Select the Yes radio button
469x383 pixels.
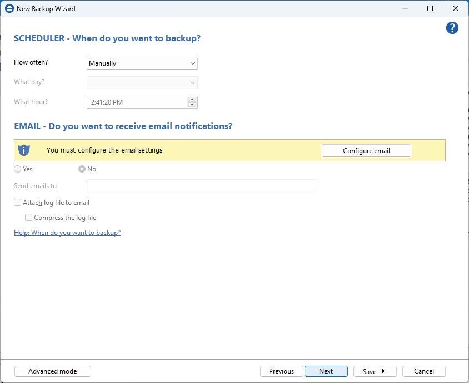[x=18, y=169]
